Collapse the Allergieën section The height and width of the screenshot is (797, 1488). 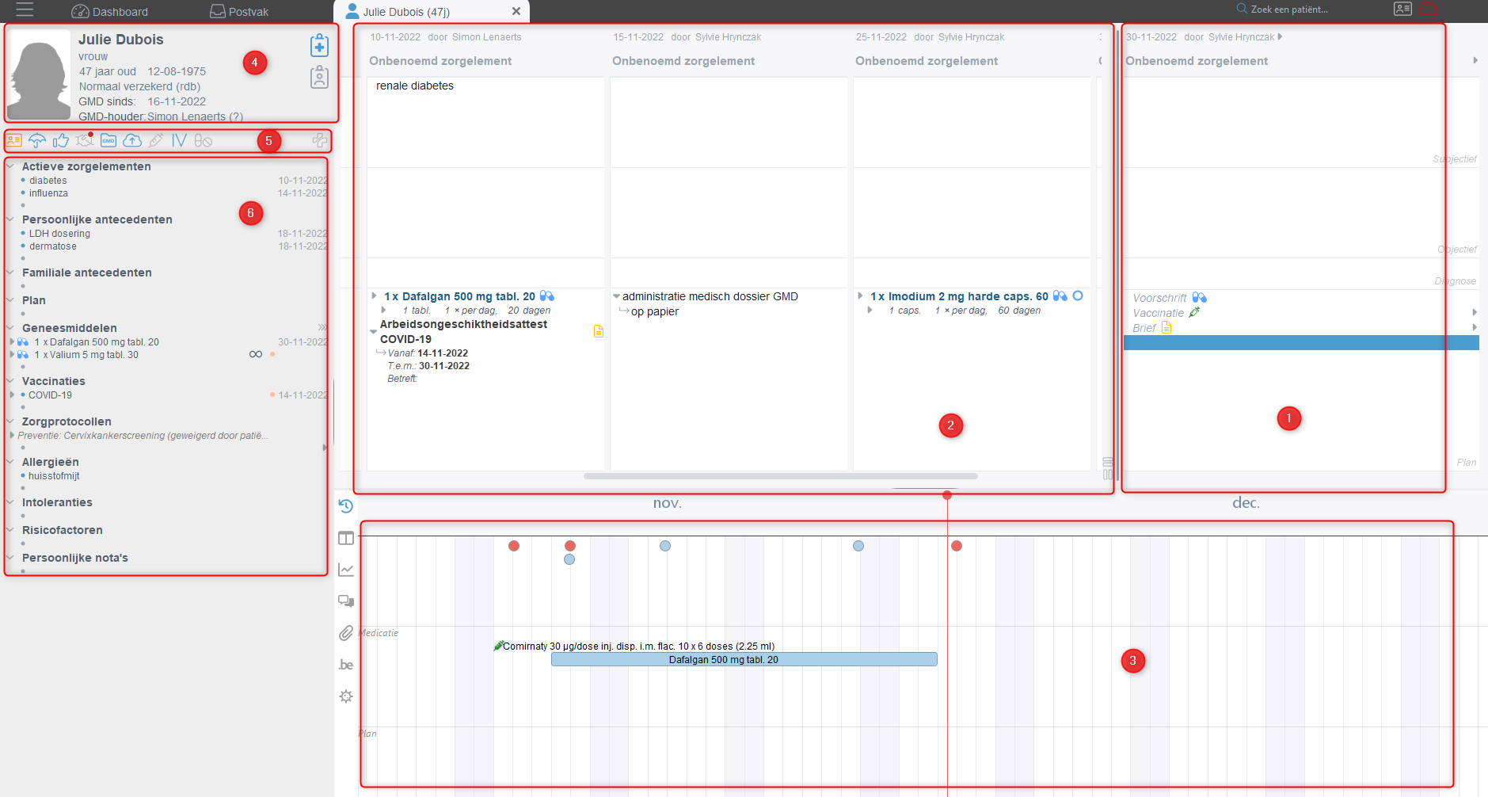(10, 462)
